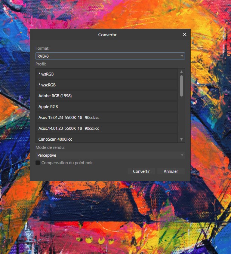231x254 pixels.
Task: Click the profile list scroll-up arrow
Action: pyautogui.click(x=181, y=71)
